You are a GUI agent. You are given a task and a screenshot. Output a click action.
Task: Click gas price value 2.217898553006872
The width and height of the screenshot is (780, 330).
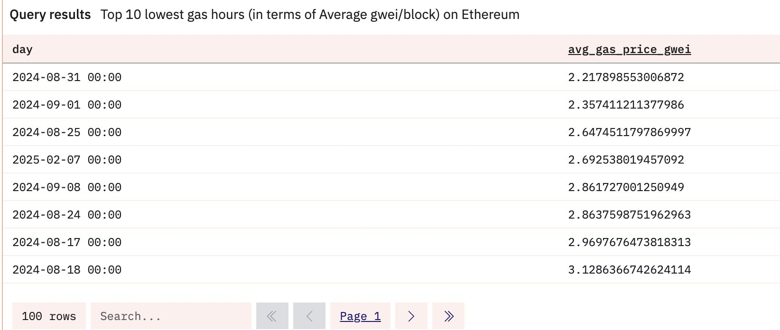pyautogui.click(x=626, y=77)
